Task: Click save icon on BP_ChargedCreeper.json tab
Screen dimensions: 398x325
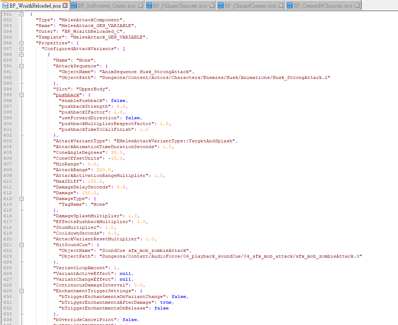Action: 221,5
